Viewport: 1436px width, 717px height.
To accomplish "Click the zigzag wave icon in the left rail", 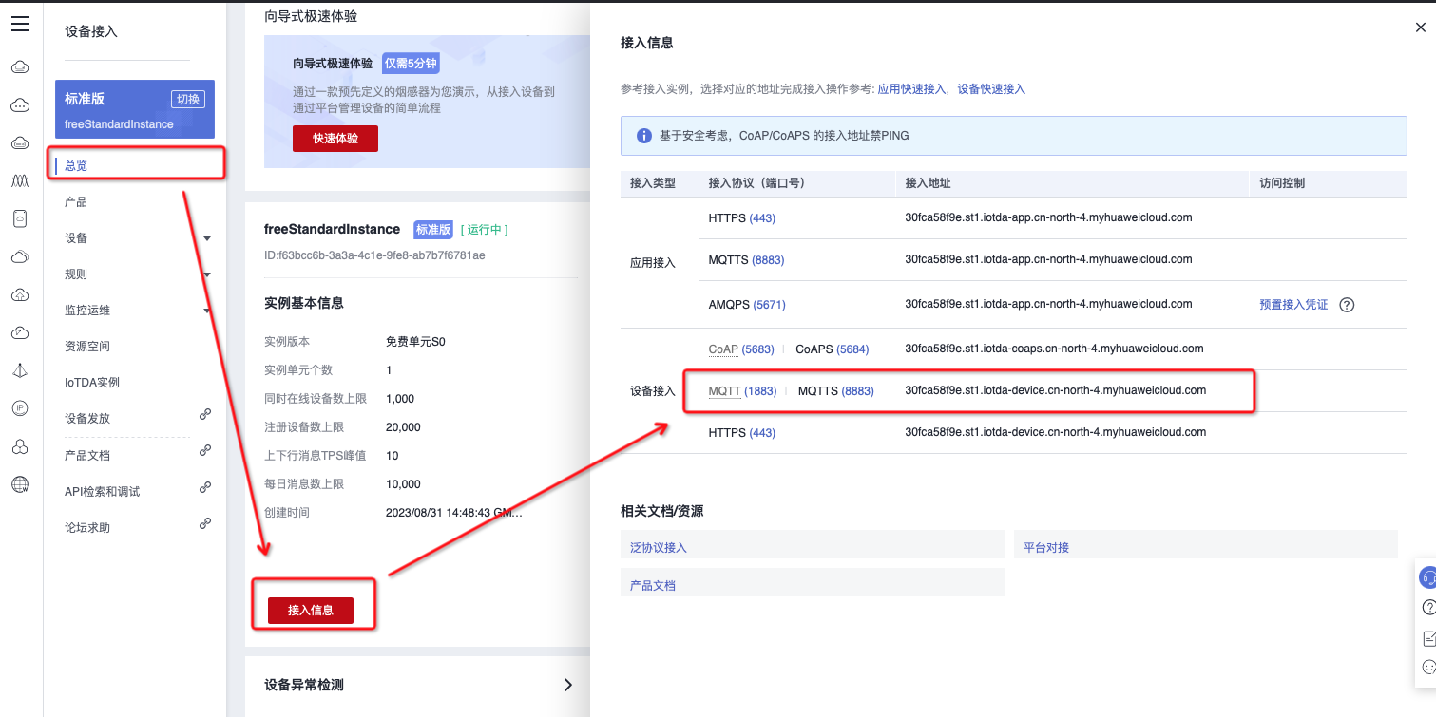I will coord(20,180).
